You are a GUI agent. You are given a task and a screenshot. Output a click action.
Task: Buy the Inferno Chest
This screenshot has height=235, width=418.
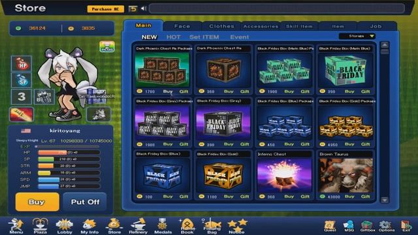pos(289,196)
